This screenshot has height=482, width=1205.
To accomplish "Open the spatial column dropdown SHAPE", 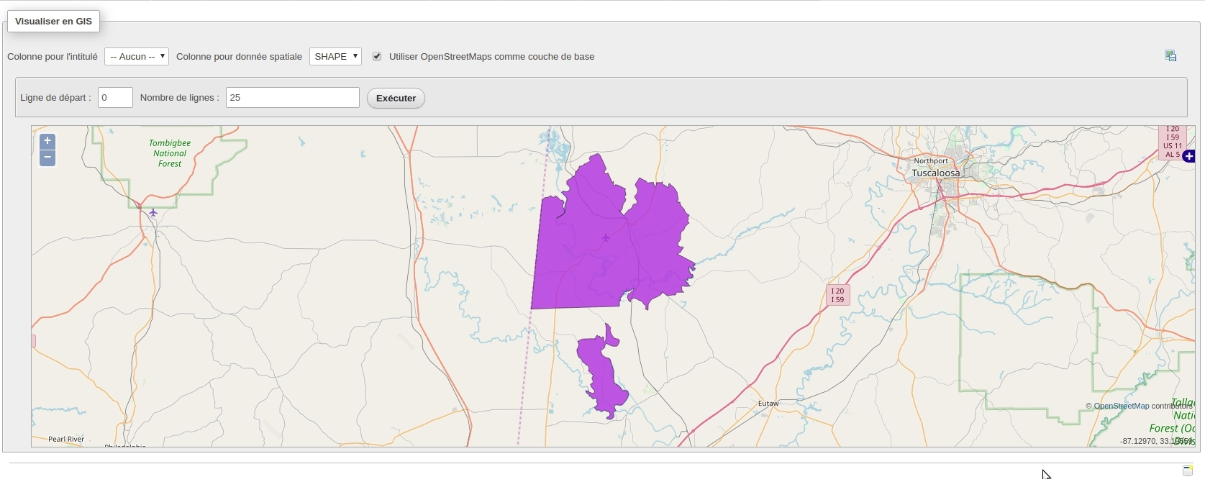I will click(335, 56).
